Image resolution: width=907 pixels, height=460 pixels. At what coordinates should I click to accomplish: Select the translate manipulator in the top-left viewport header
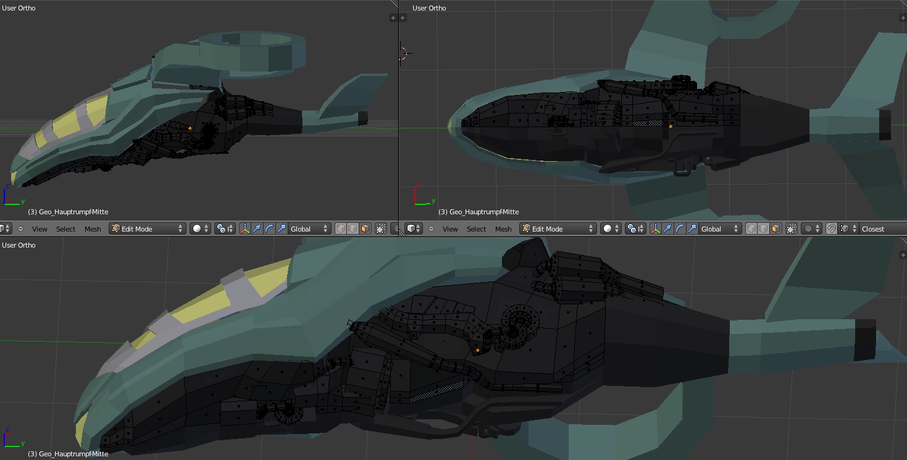tap(257, 229)
